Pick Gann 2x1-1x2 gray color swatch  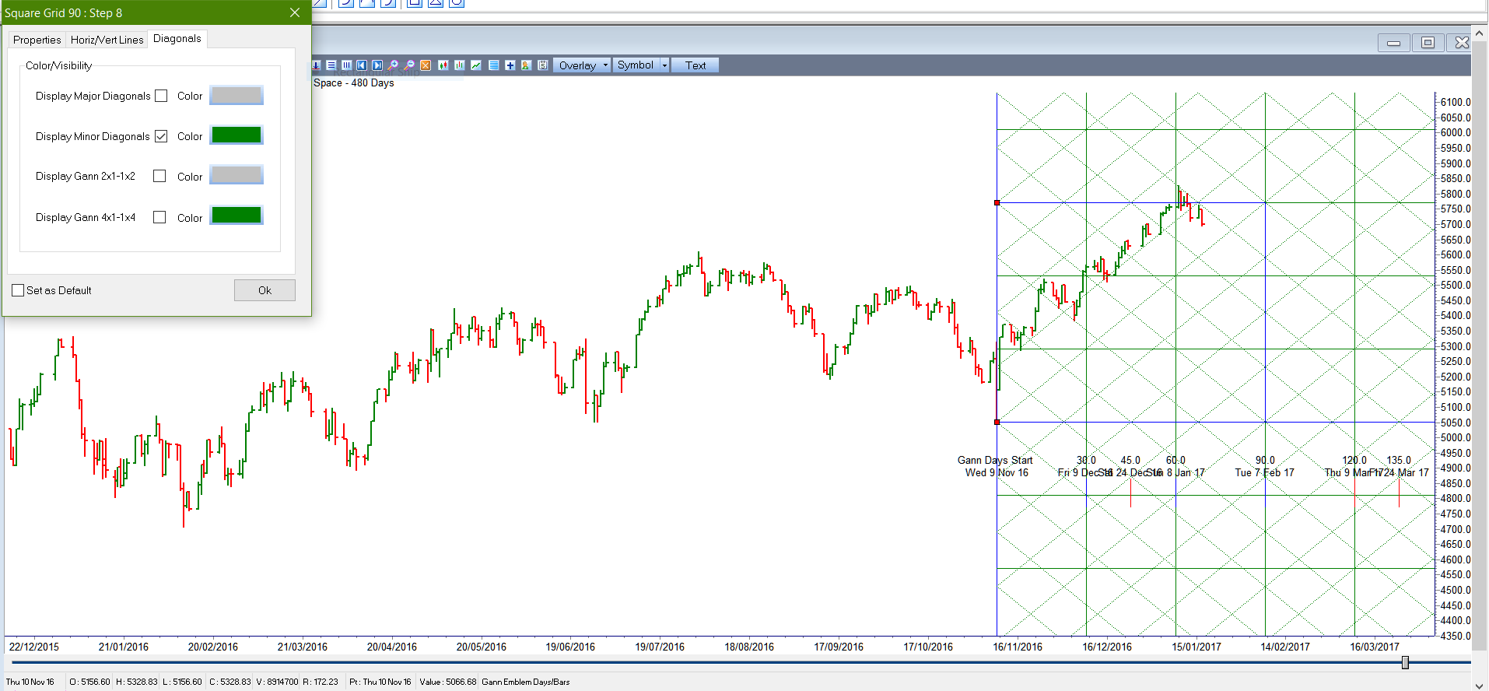tap(236, 175)
